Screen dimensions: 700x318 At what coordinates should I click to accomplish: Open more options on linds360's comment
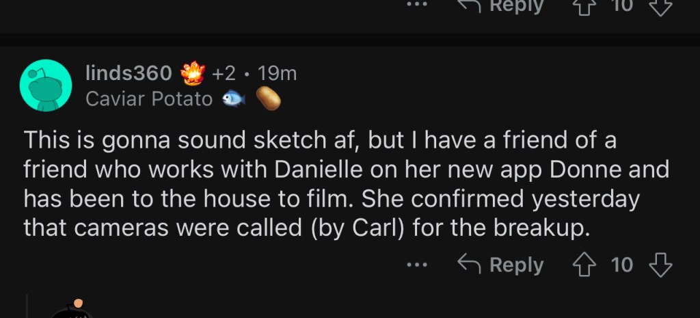(x=417, y=265)
